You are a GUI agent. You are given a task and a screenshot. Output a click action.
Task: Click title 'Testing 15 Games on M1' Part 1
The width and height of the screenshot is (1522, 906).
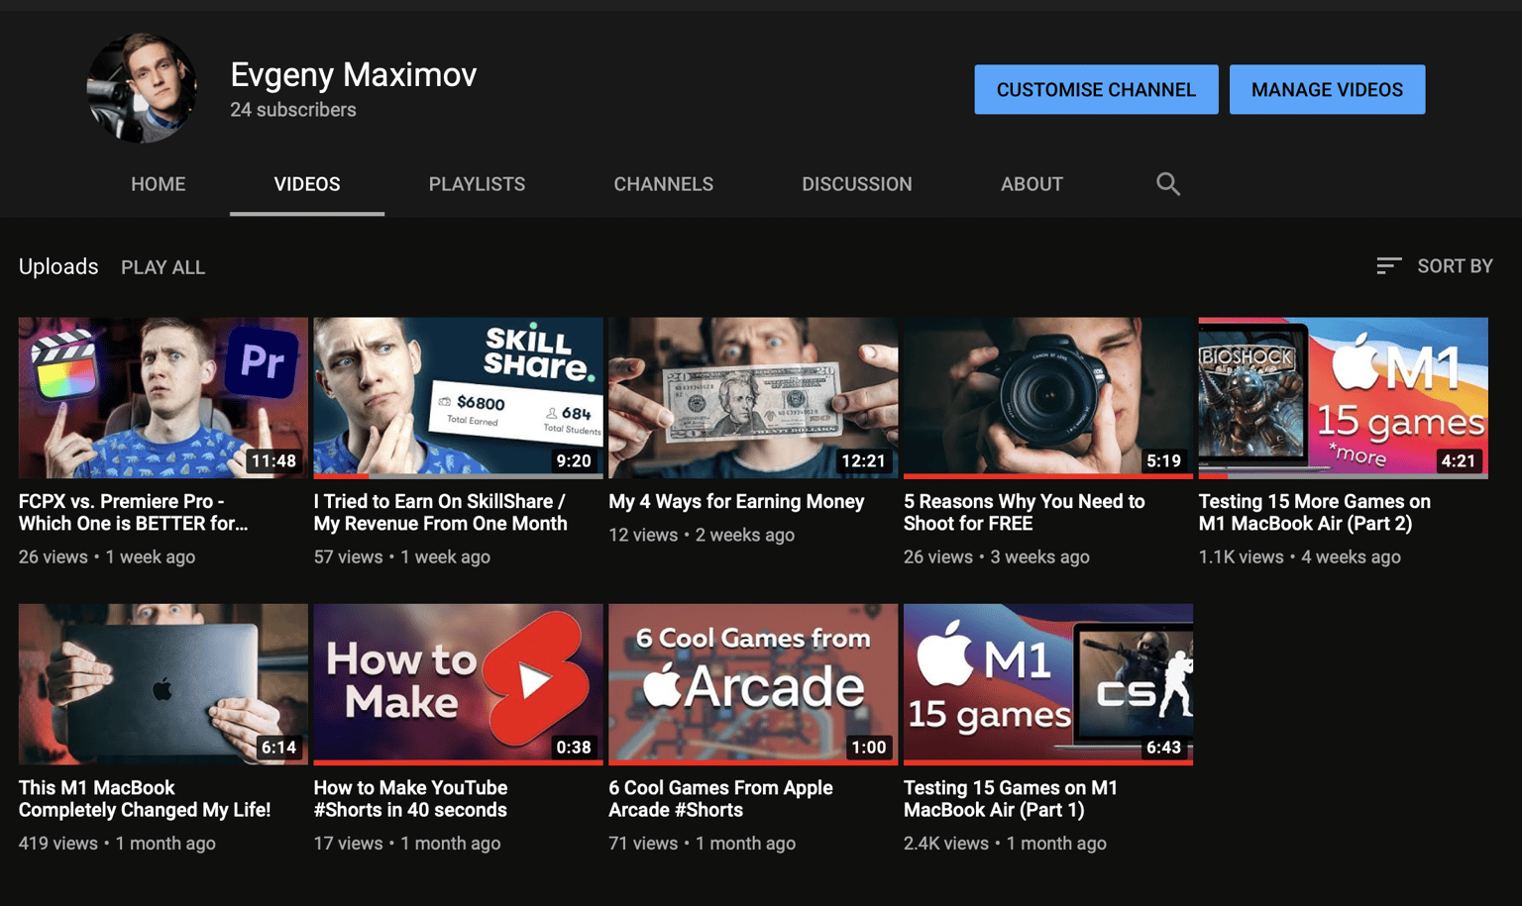[1011, 799]
